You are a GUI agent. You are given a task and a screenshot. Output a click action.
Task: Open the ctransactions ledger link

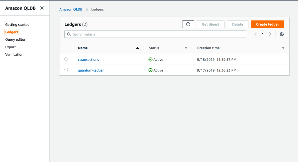pyautogui.click(x=88, y=60)
